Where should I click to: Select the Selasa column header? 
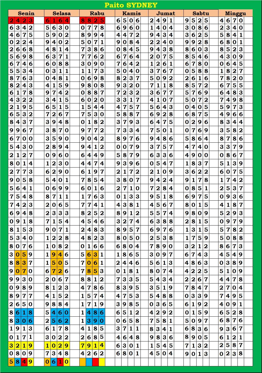pyautogui.click(x=61, y=13)
